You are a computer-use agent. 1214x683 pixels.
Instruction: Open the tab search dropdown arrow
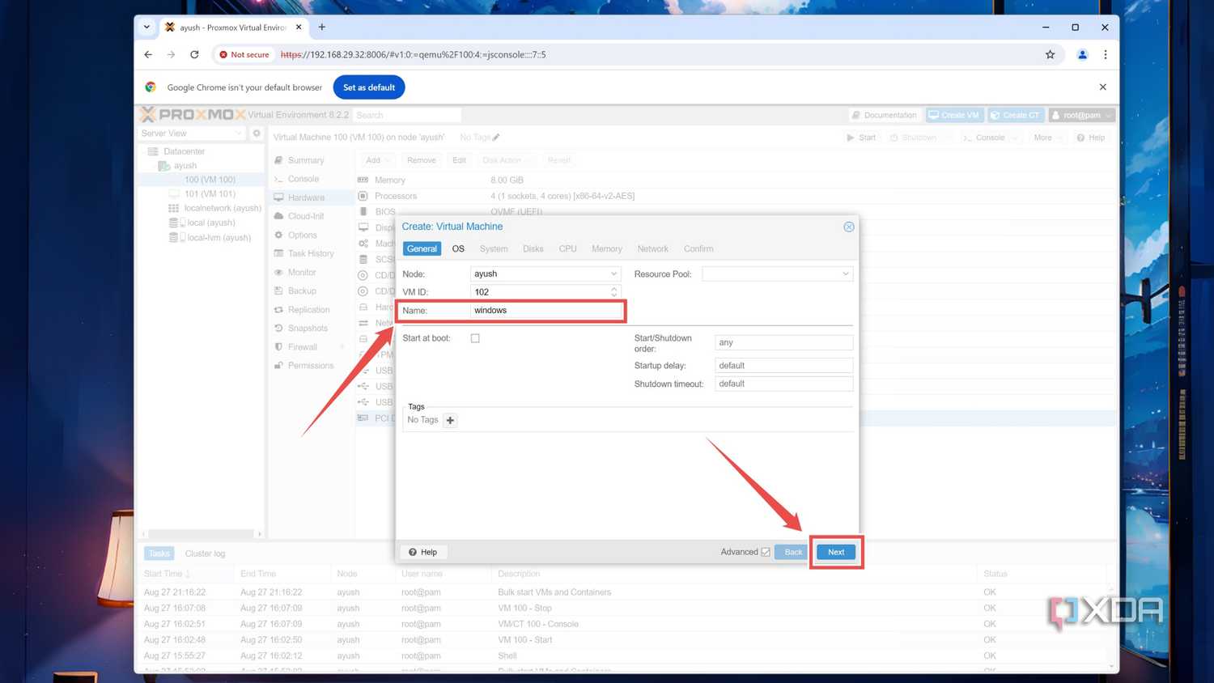[x=146, y=27]
